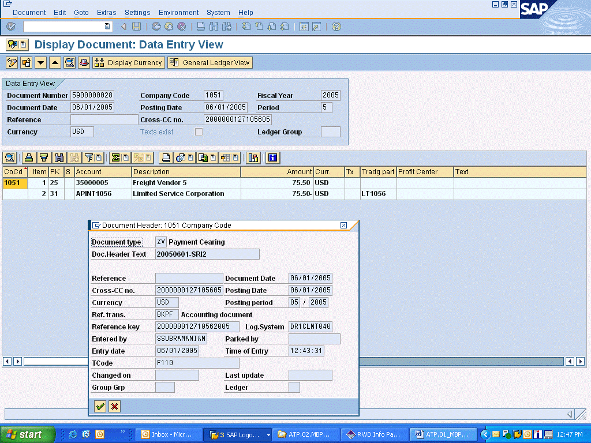Click the Select Layout grid icon
This screenshot has height=443, width=591.
[x=226, y=158]
